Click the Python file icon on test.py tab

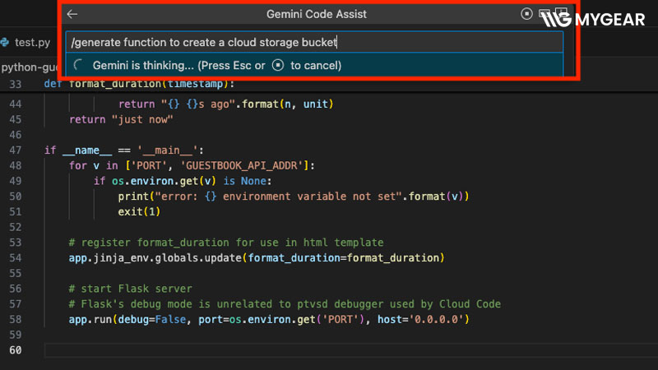5,43
